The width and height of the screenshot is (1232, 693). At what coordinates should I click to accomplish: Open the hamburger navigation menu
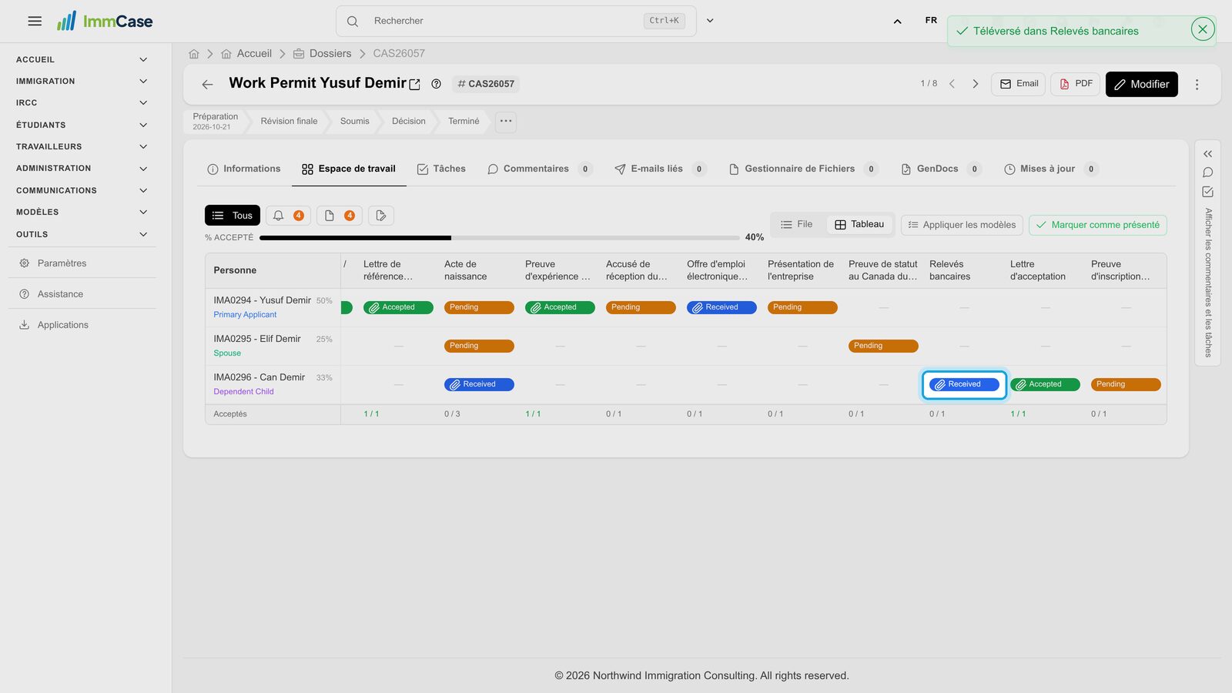tap(35, 21)
